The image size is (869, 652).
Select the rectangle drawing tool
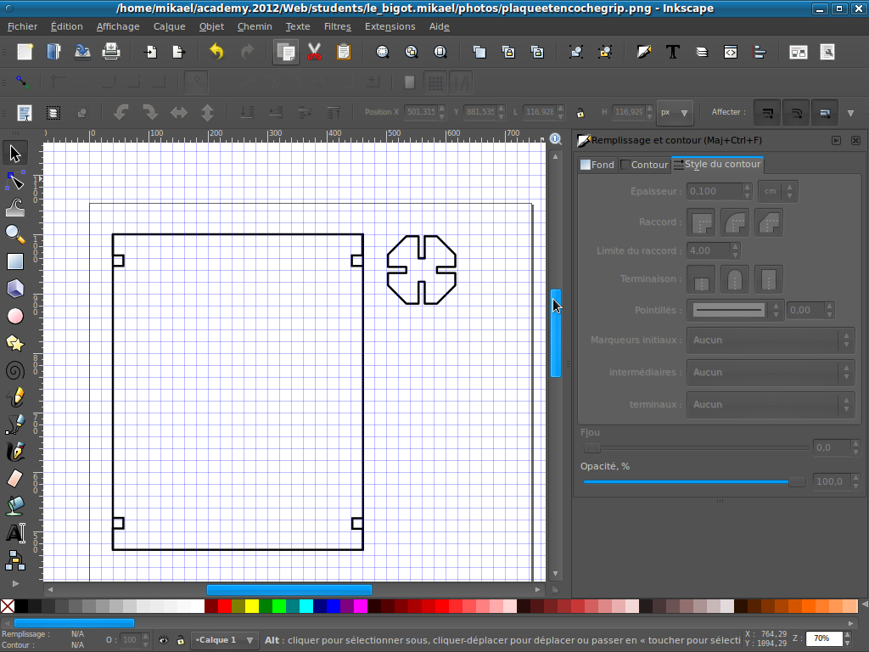(15, 261)
